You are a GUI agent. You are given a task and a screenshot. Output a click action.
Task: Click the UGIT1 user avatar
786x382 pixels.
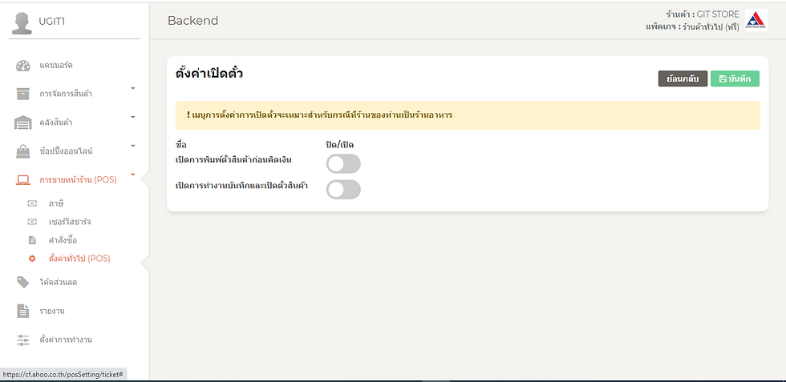tap(22, 22)
